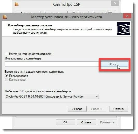Click the certificate image in wizard header
138x134 pixels.
pyautogui.click(x=123, y=29)
